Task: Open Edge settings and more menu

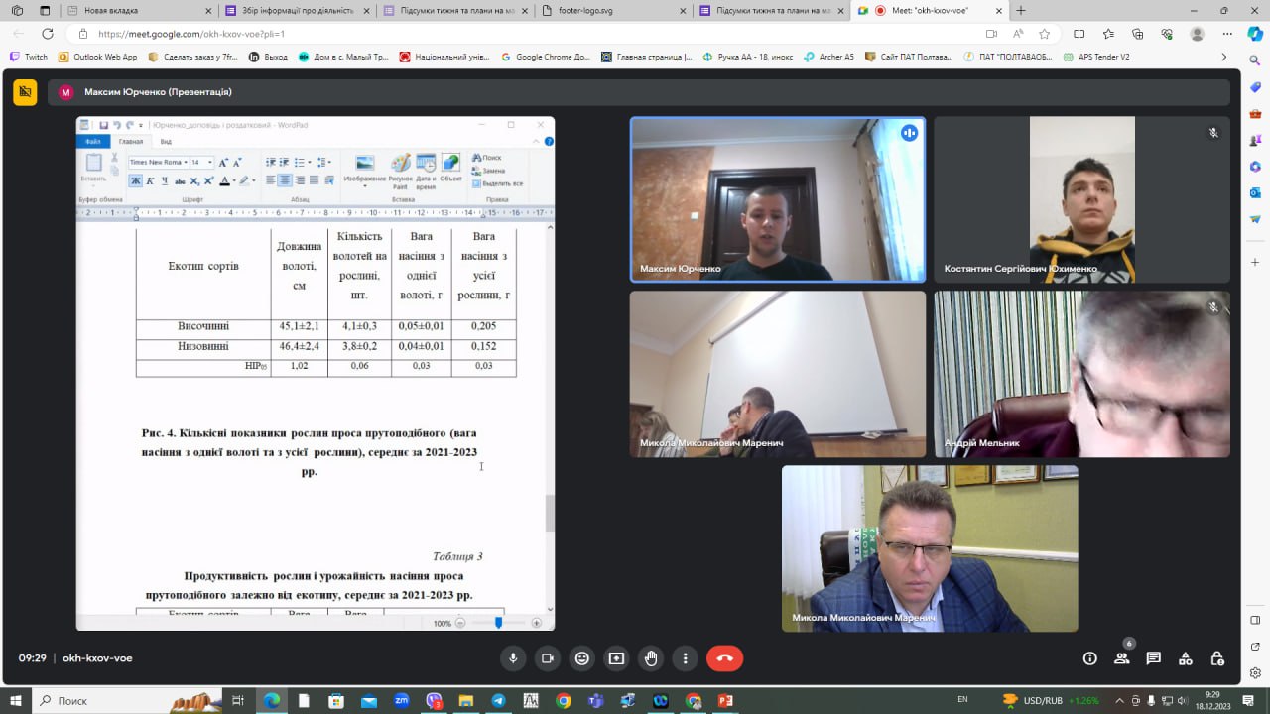Action: (x=1226, y=34)
